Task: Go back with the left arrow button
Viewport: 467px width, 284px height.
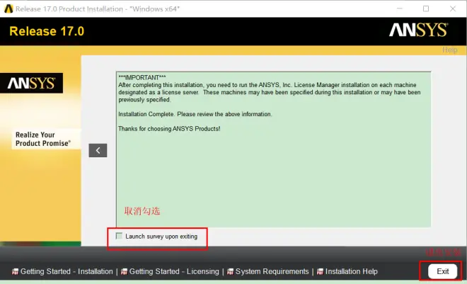Action: pos(98,150)
